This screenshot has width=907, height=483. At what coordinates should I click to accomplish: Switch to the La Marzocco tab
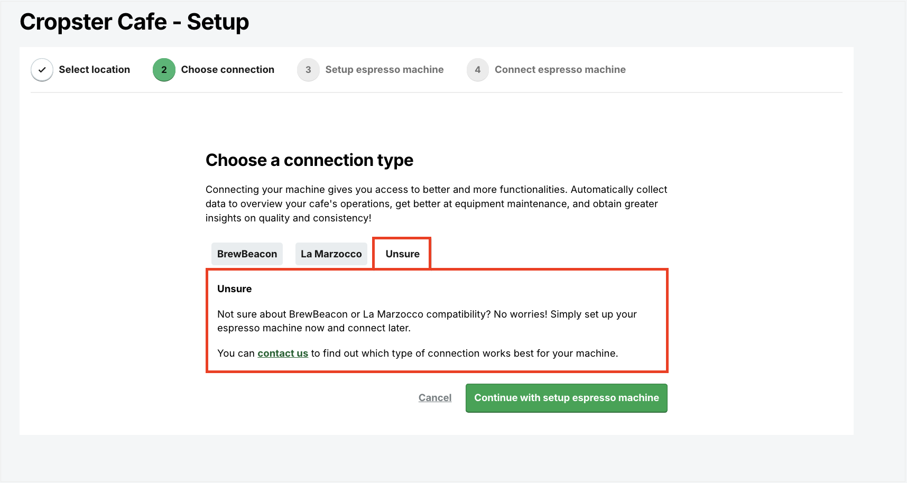331,254
